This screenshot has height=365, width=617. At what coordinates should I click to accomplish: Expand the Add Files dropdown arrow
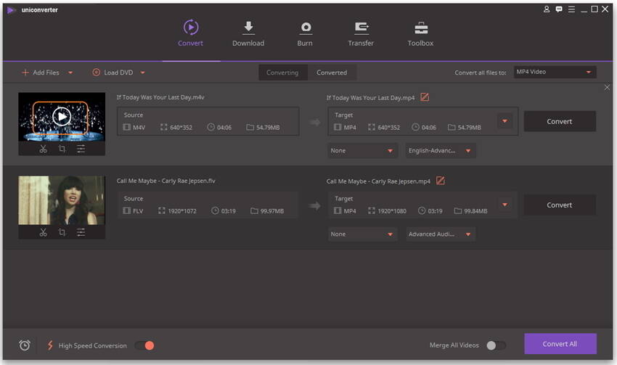click(x=70, y=73)
